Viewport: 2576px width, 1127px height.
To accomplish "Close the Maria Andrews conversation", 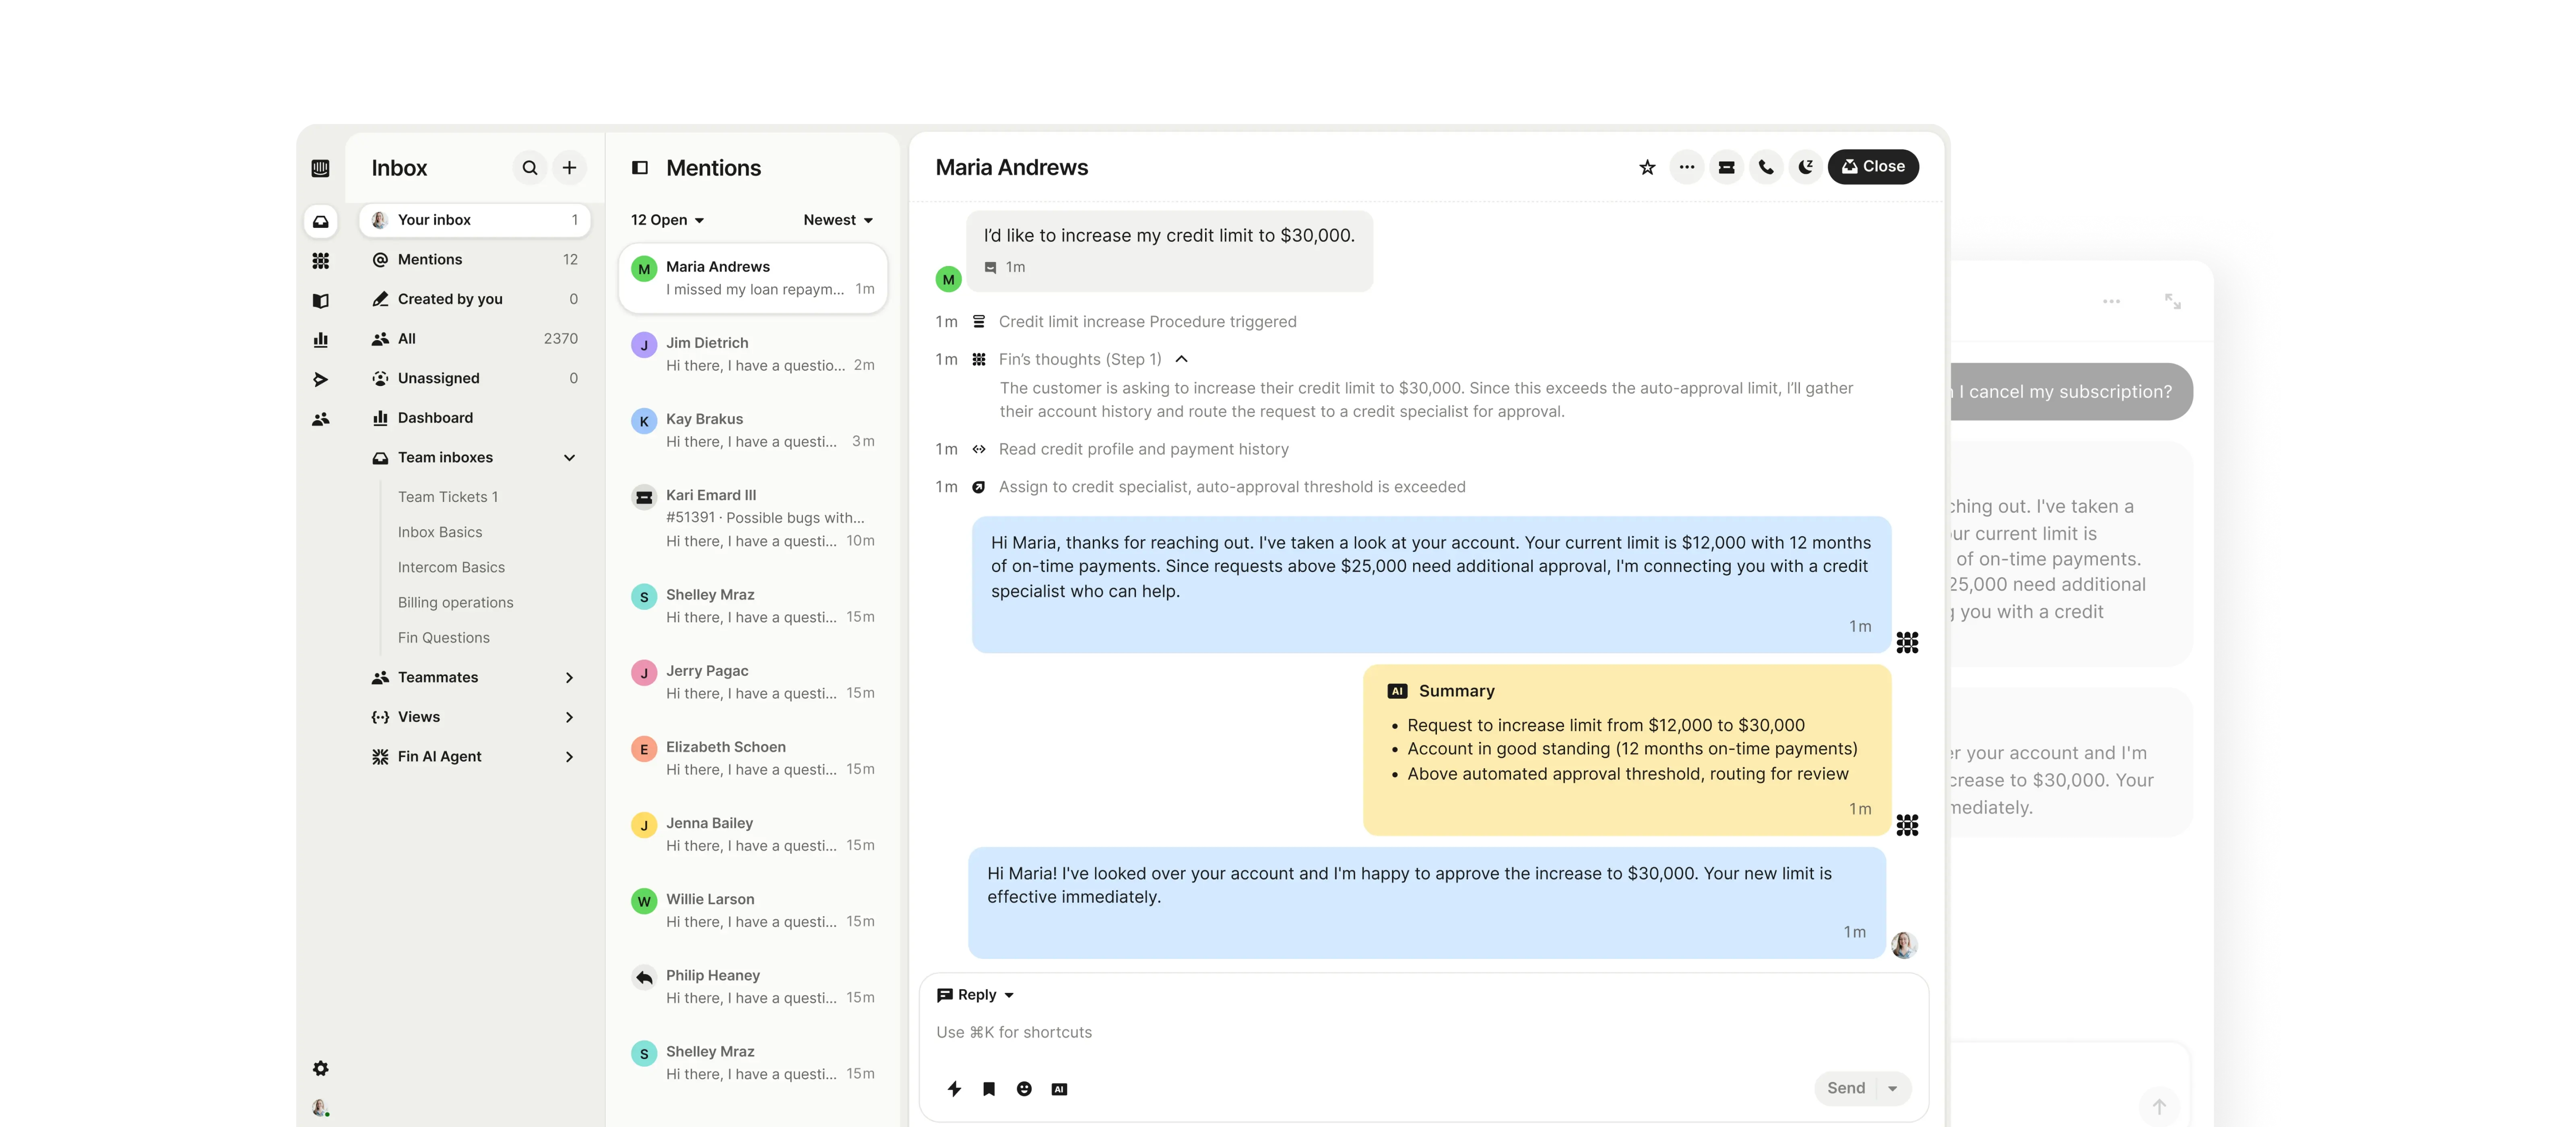I will [1873, 167].
